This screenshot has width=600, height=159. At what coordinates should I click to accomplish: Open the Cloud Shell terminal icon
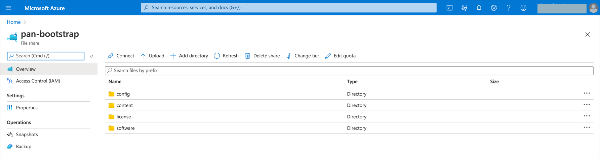(x=449, y=8)
